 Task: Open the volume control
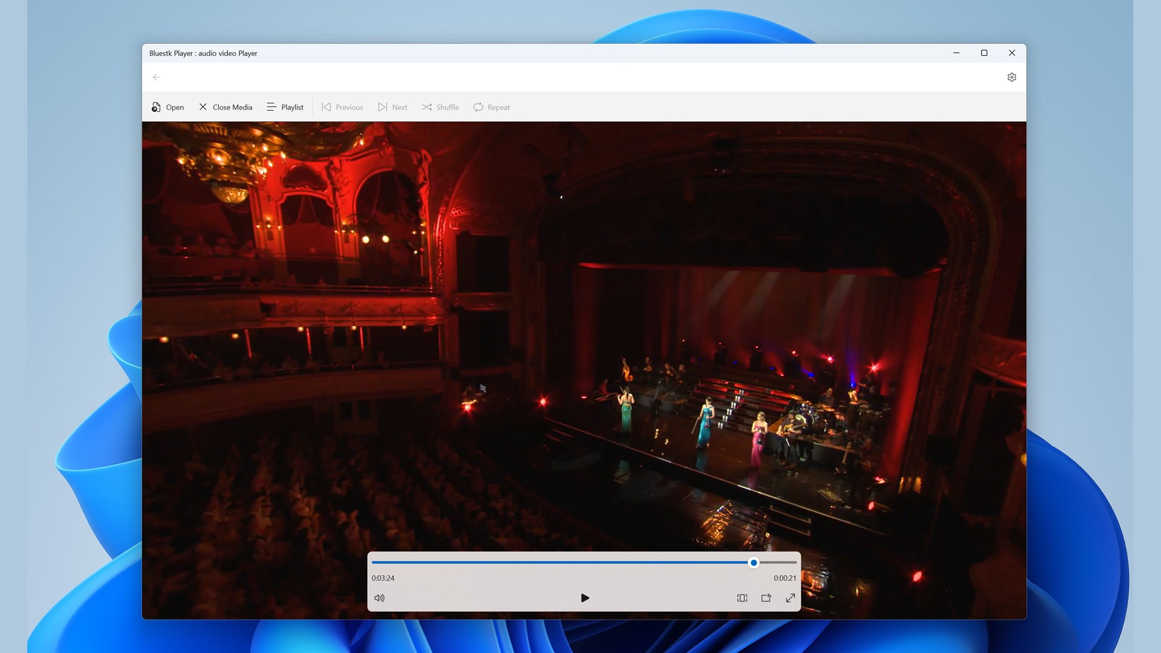[x=380, y=598]
